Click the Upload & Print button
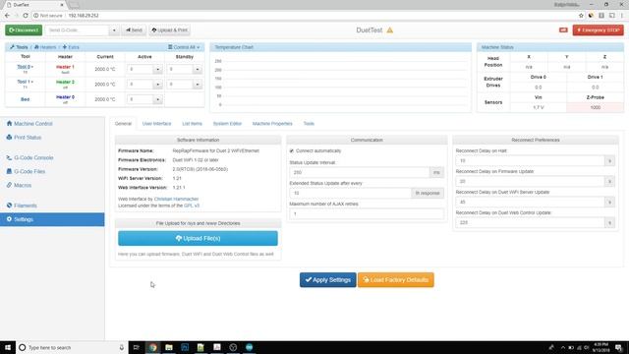629x354 pixels. point(170,30)
